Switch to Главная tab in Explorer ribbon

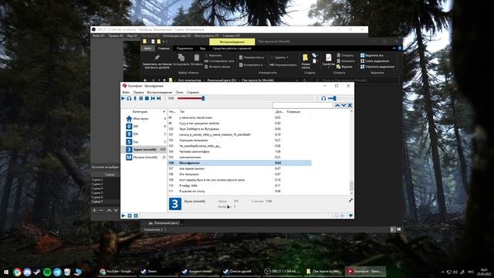click(x=164, y=49)
